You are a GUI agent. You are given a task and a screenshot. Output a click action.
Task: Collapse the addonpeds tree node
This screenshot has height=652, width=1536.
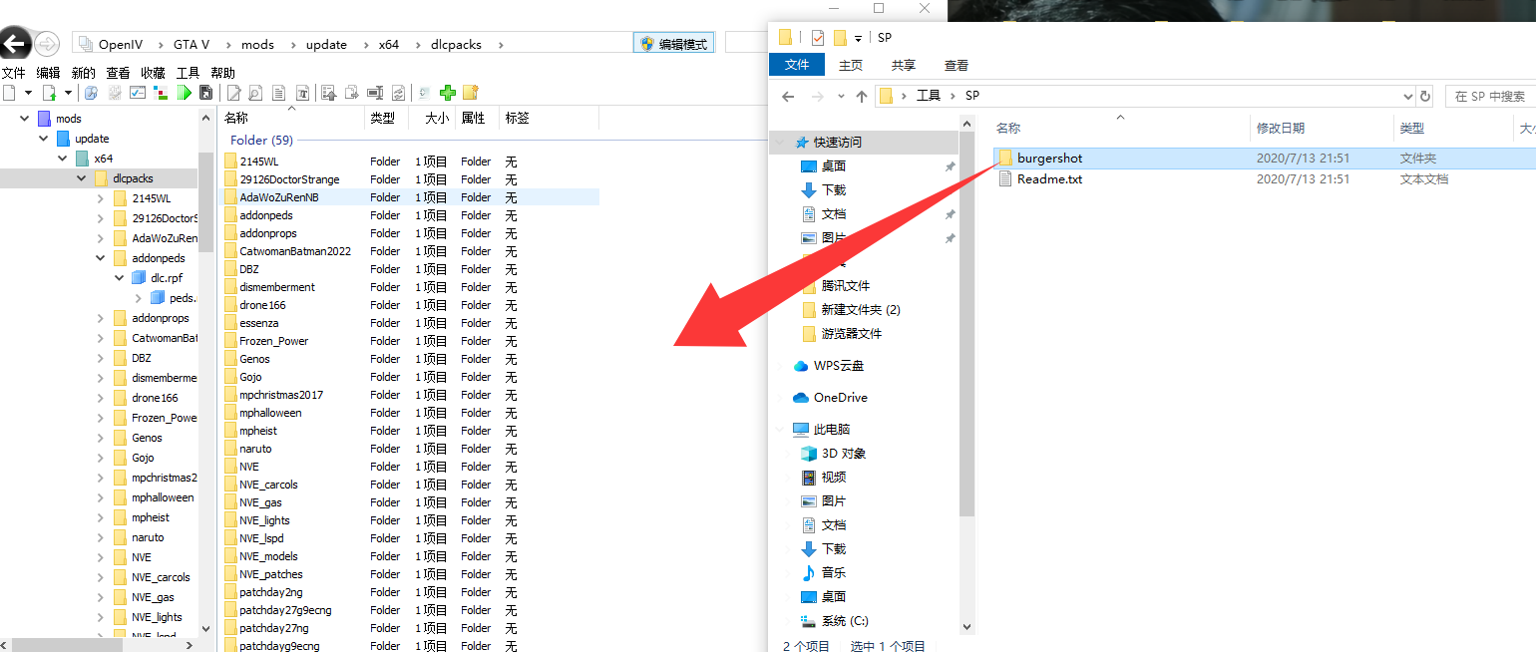[x=100, y=258]
